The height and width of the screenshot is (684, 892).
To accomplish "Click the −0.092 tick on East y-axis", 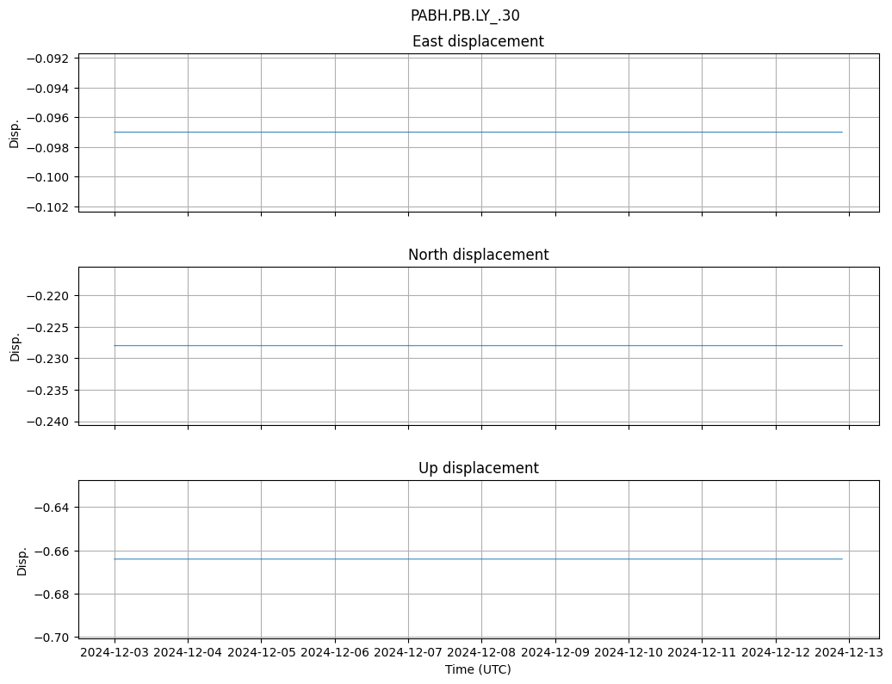I will (x=52, y=59).
